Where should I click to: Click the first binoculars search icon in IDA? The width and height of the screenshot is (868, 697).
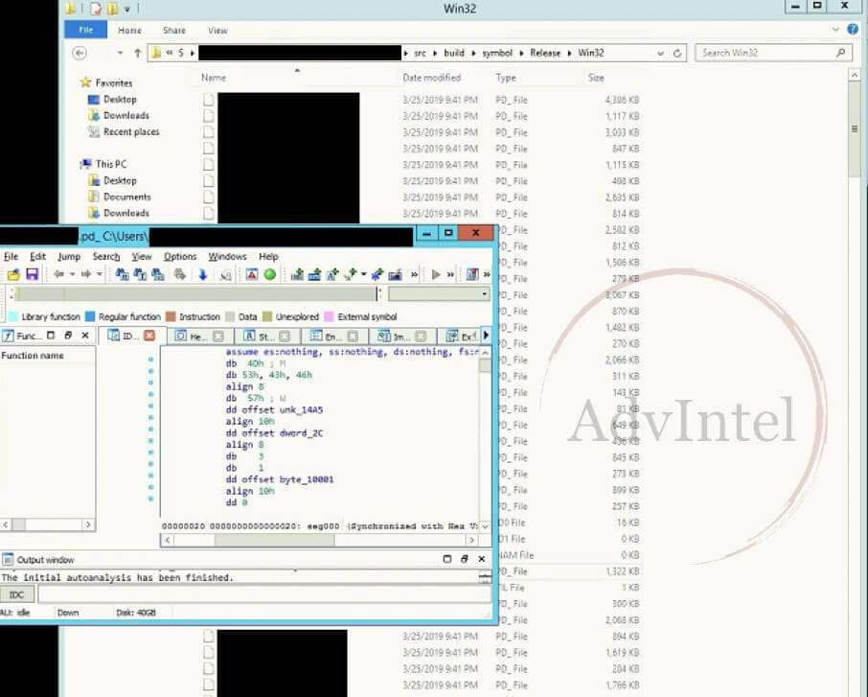click(x=122, y=274)
